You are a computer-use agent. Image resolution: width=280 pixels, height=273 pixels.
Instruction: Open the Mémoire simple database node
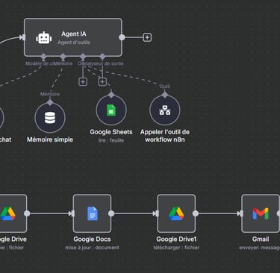(x=50, y=118)
